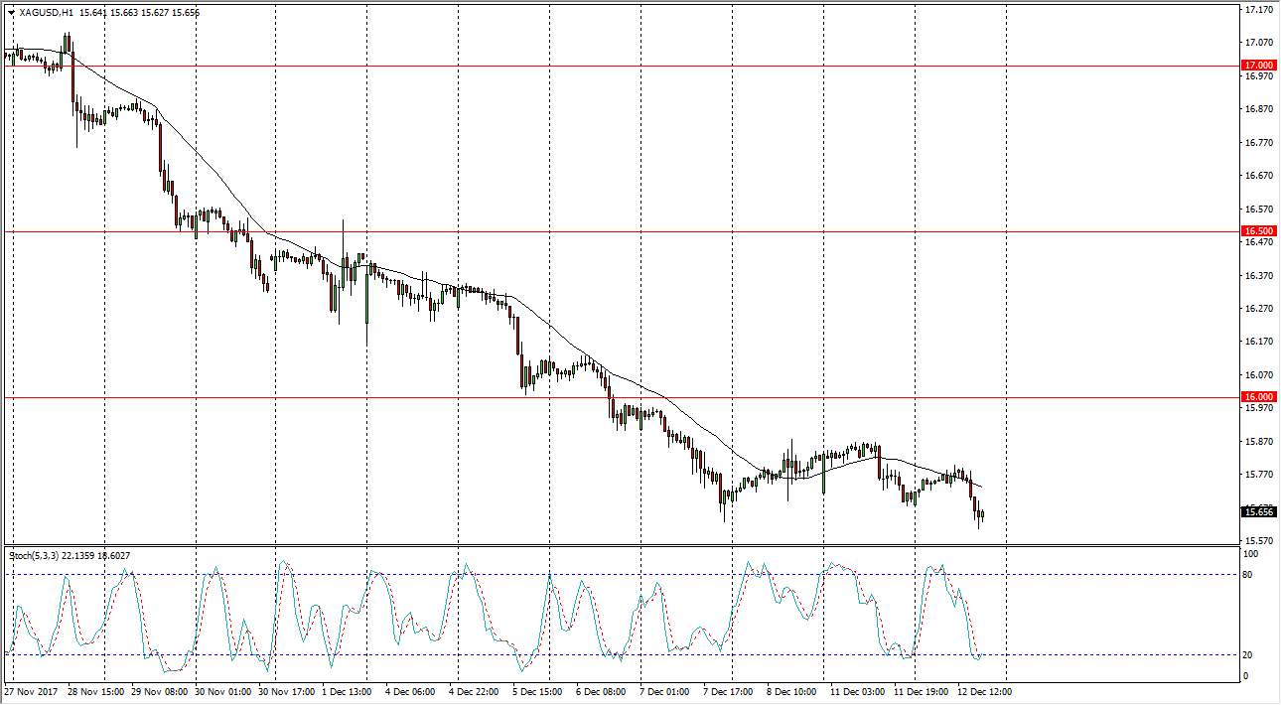Click the 17.170 value on price scale
1281x705 pixels.
pyautogui.click(x=1257, y=10)
